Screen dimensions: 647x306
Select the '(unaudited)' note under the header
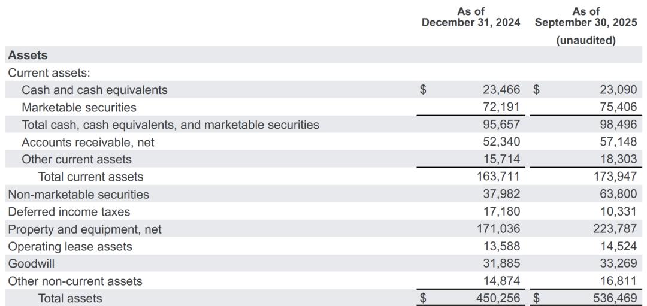(x=586, y=40)
